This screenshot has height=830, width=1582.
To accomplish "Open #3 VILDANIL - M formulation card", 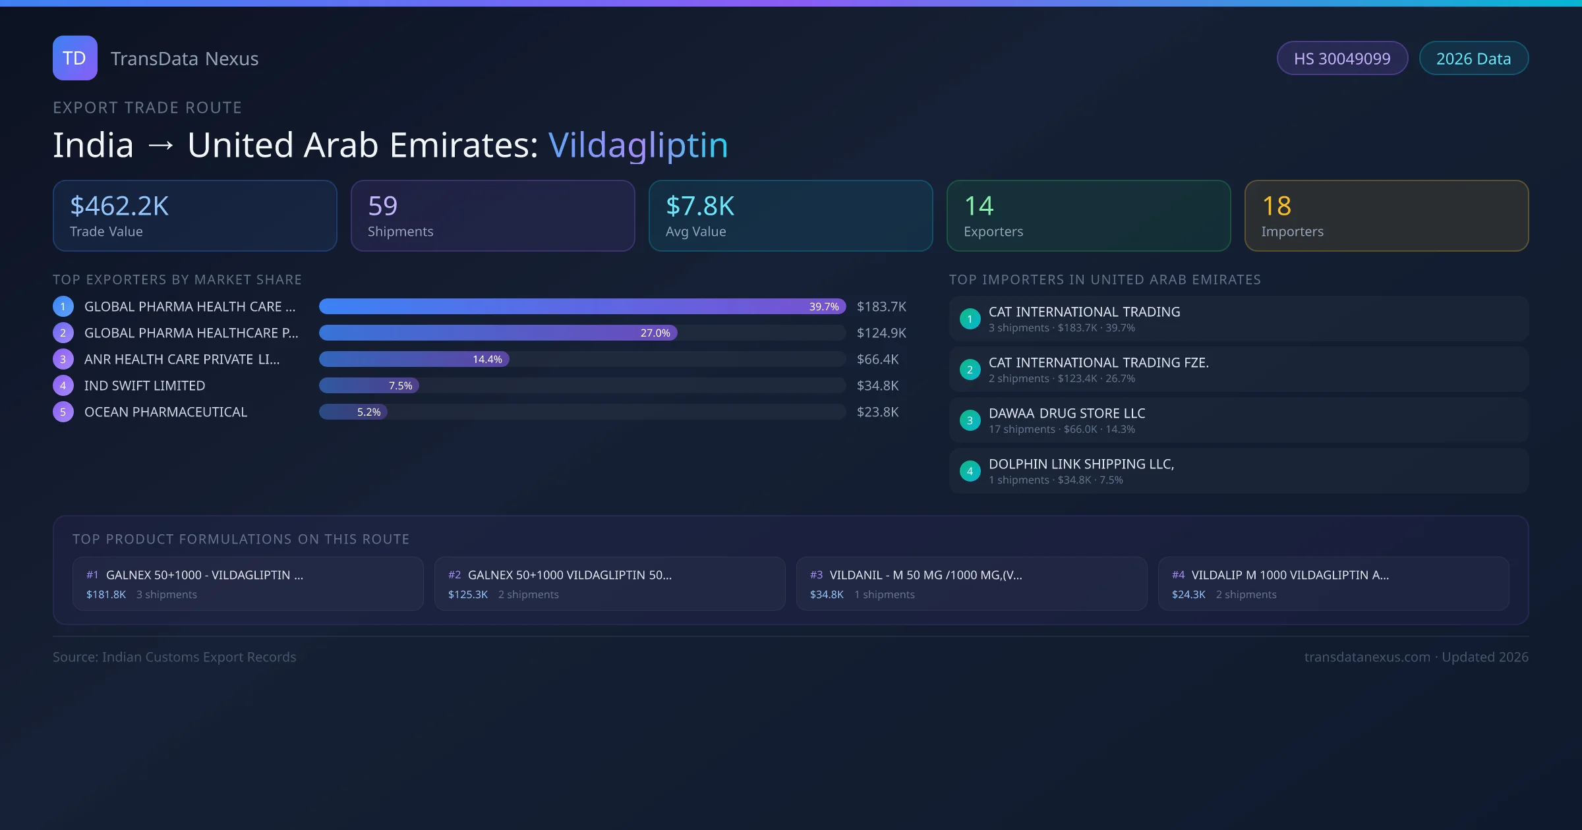I will click(971, 584).
